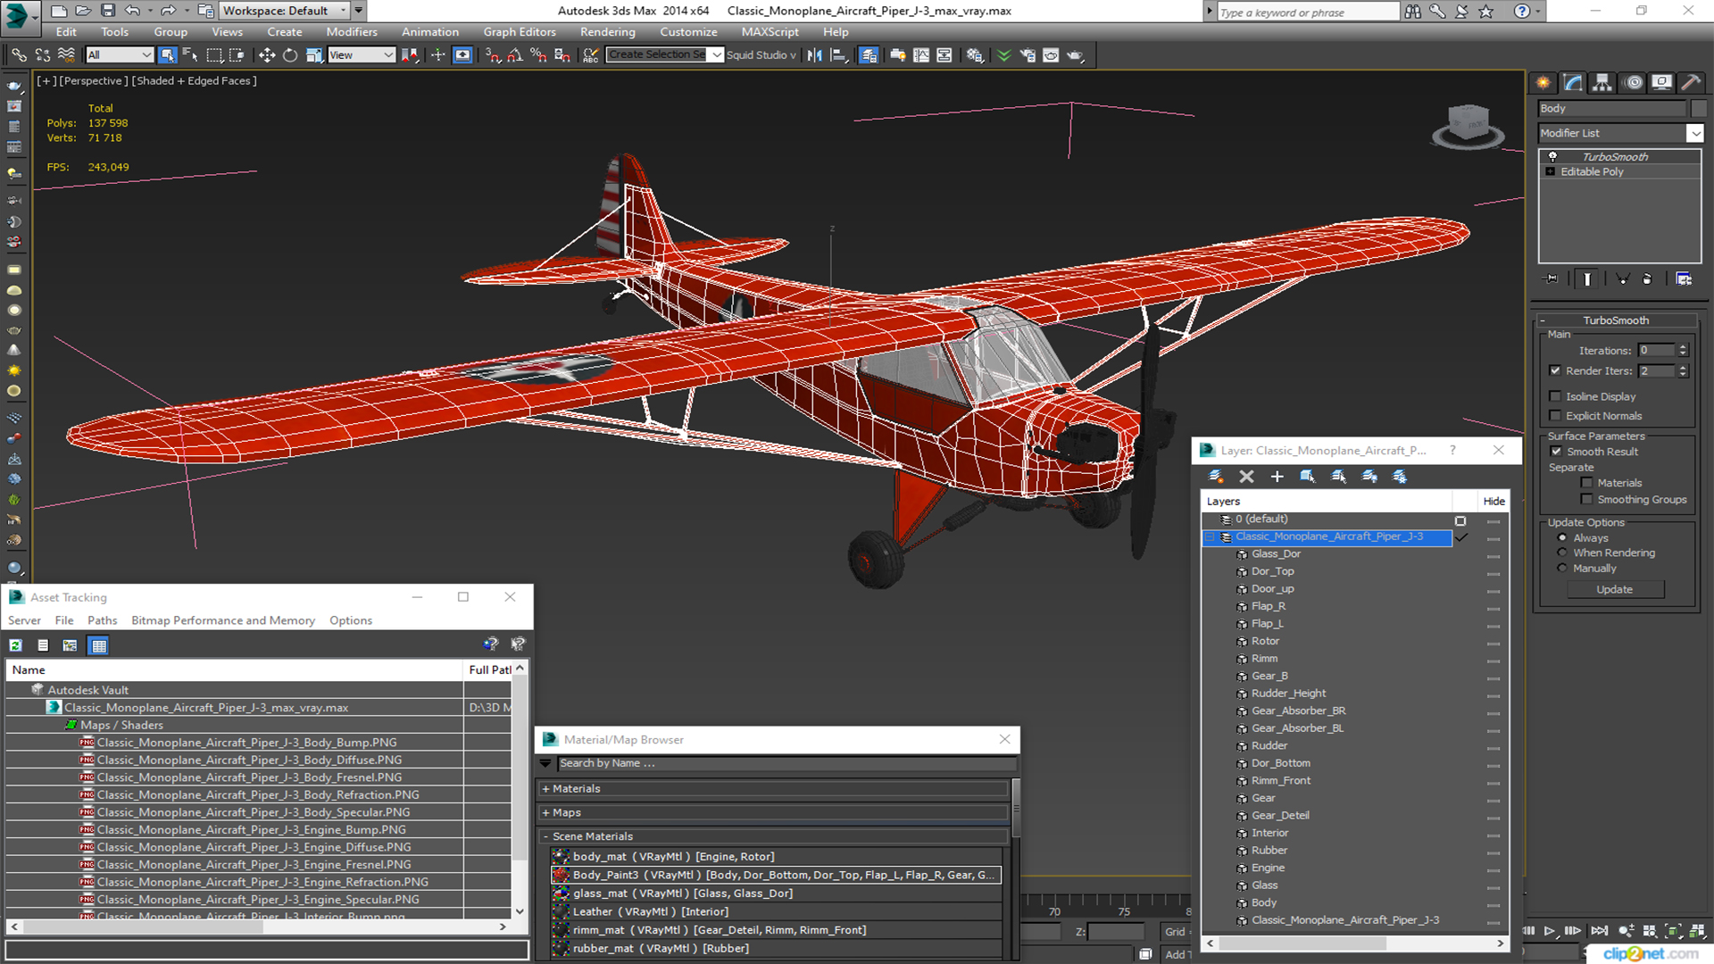Collapse the Scene Materials group
Screen dimensions: 1714x964
click(x=545, y=837)
